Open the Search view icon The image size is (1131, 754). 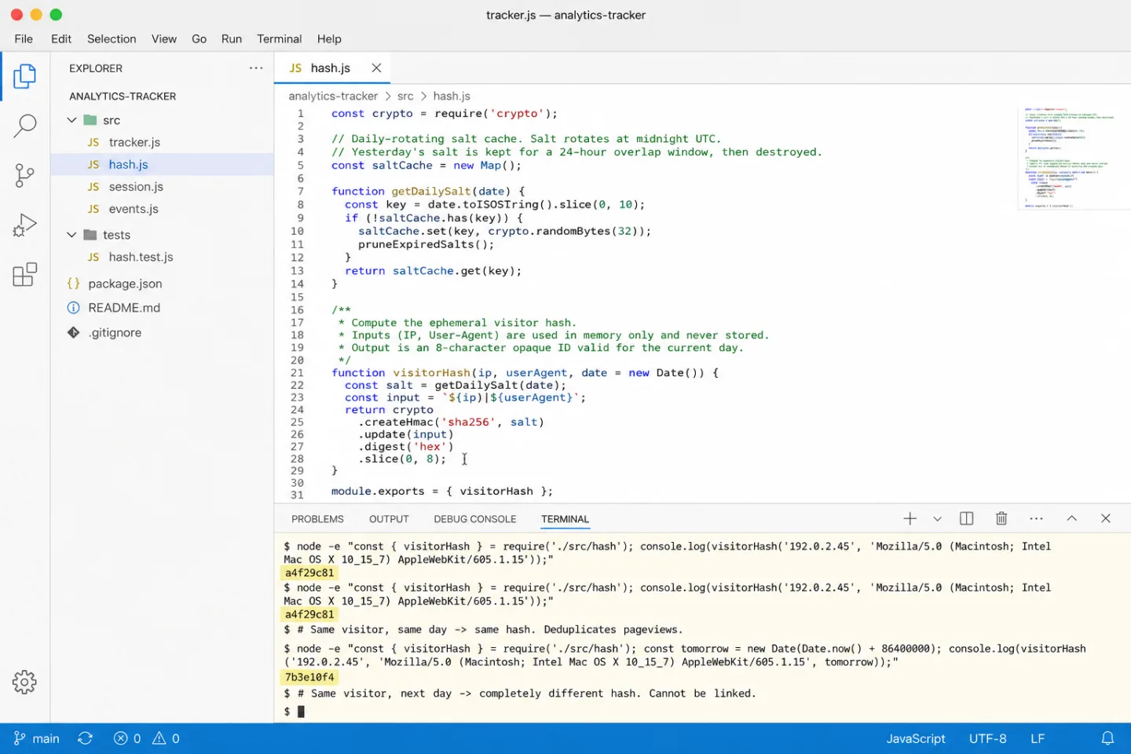25,126
